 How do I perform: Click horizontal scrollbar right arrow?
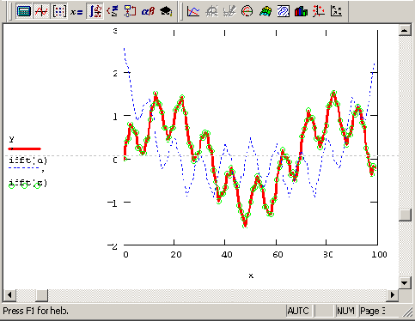click(x=393, y=295)
